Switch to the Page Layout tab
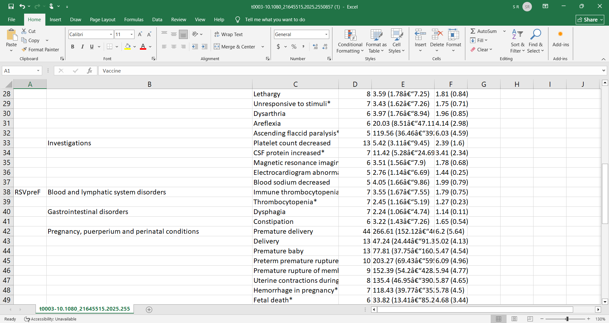609x323 pixels. point(103,20)
